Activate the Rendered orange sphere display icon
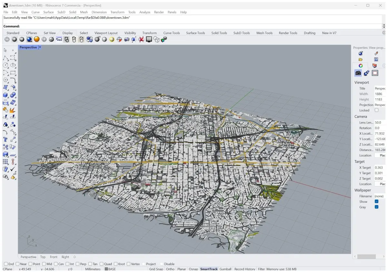The width and height of the screenshot is (387, 272). (37, 39)
